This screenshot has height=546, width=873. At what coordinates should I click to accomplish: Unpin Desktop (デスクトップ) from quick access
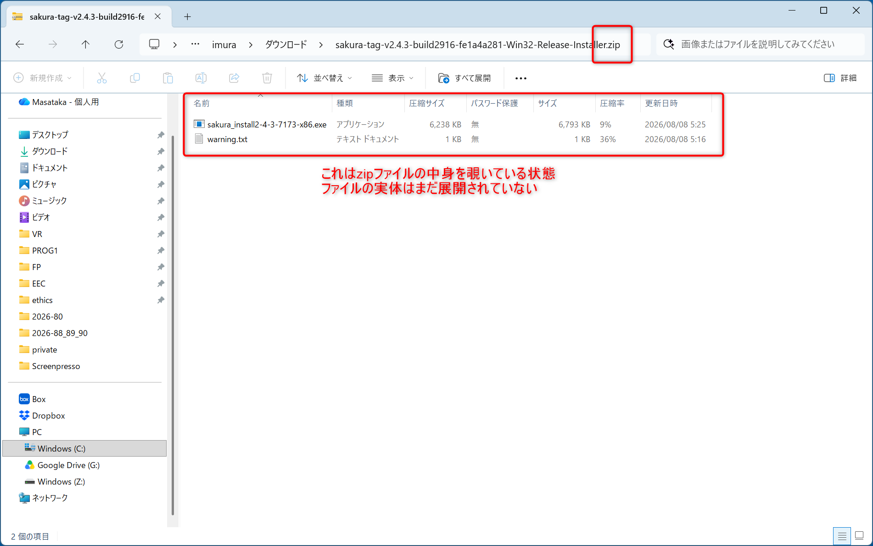click(x=161, y=135)
